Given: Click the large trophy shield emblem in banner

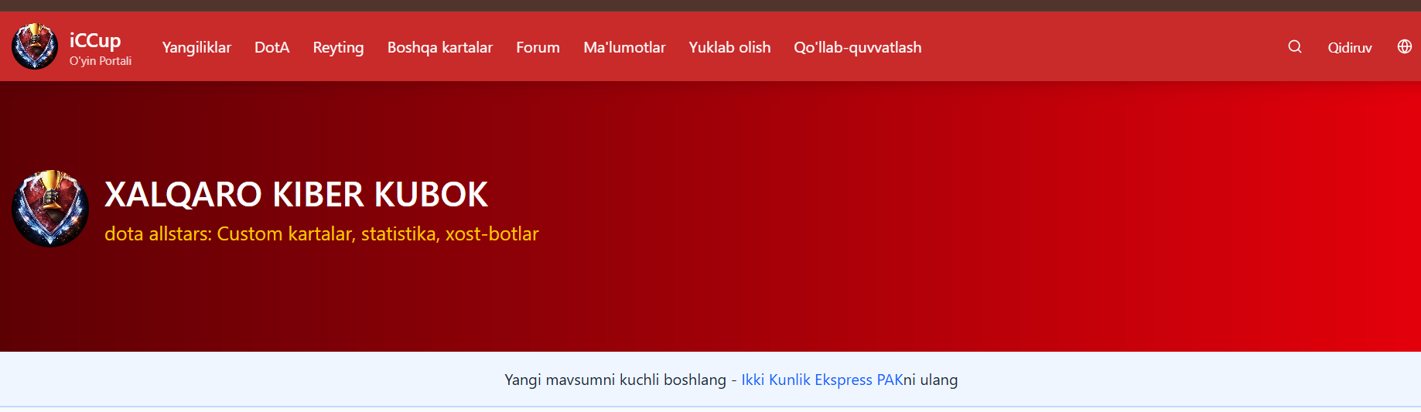Looking at the screenshot, I should pos(50,209).
